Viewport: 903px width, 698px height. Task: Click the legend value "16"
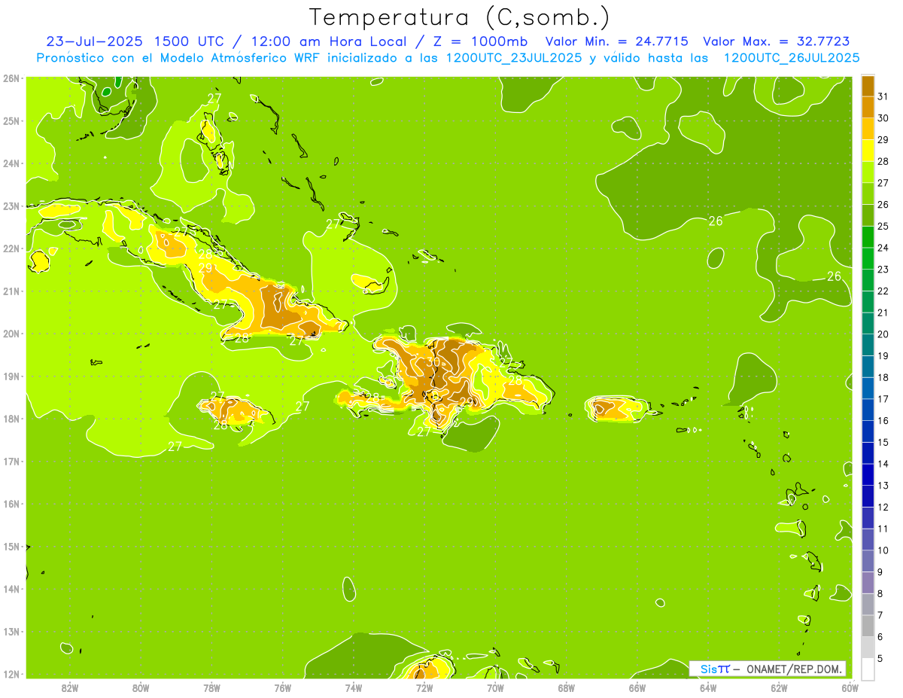(883, 421)
